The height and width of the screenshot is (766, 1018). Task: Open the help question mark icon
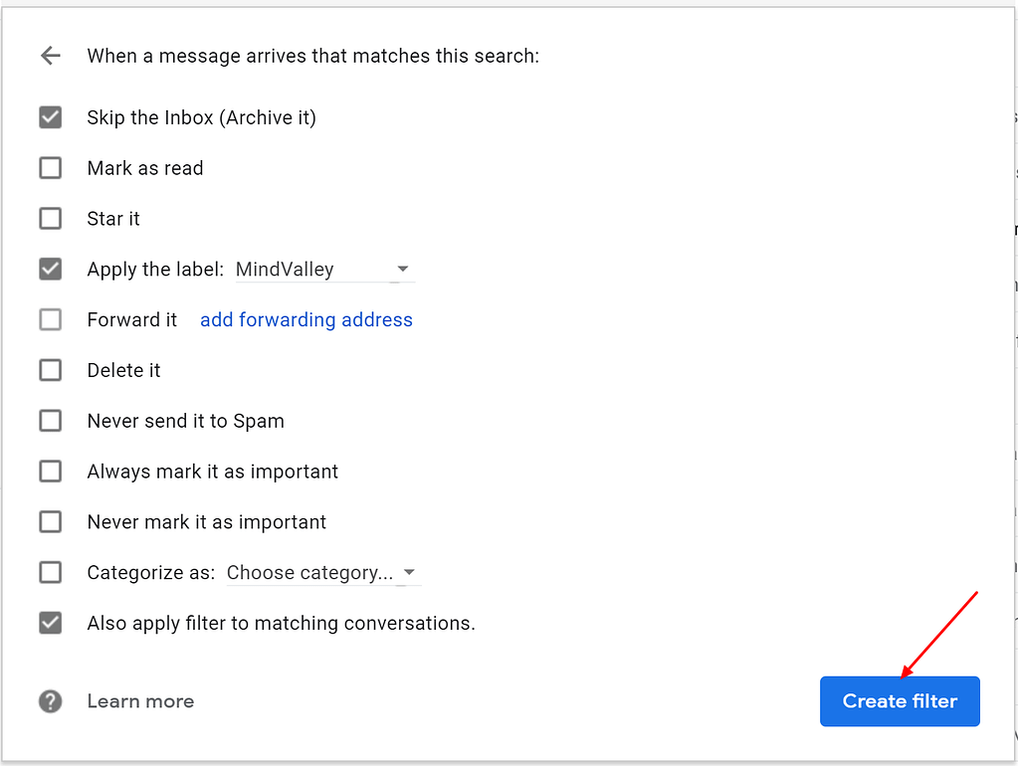[x=51, y=701]
